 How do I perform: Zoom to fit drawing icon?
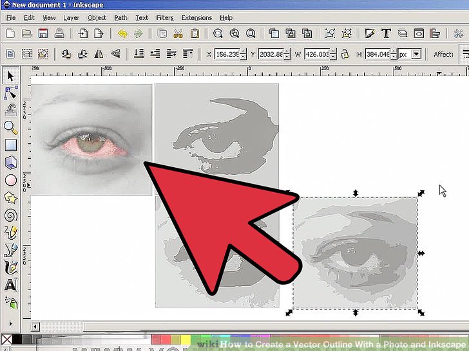pos(235,33)
